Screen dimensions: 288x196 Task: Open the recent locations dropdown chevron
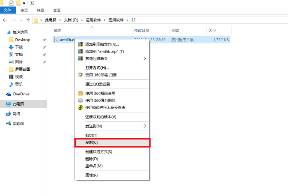coord(21,20)
